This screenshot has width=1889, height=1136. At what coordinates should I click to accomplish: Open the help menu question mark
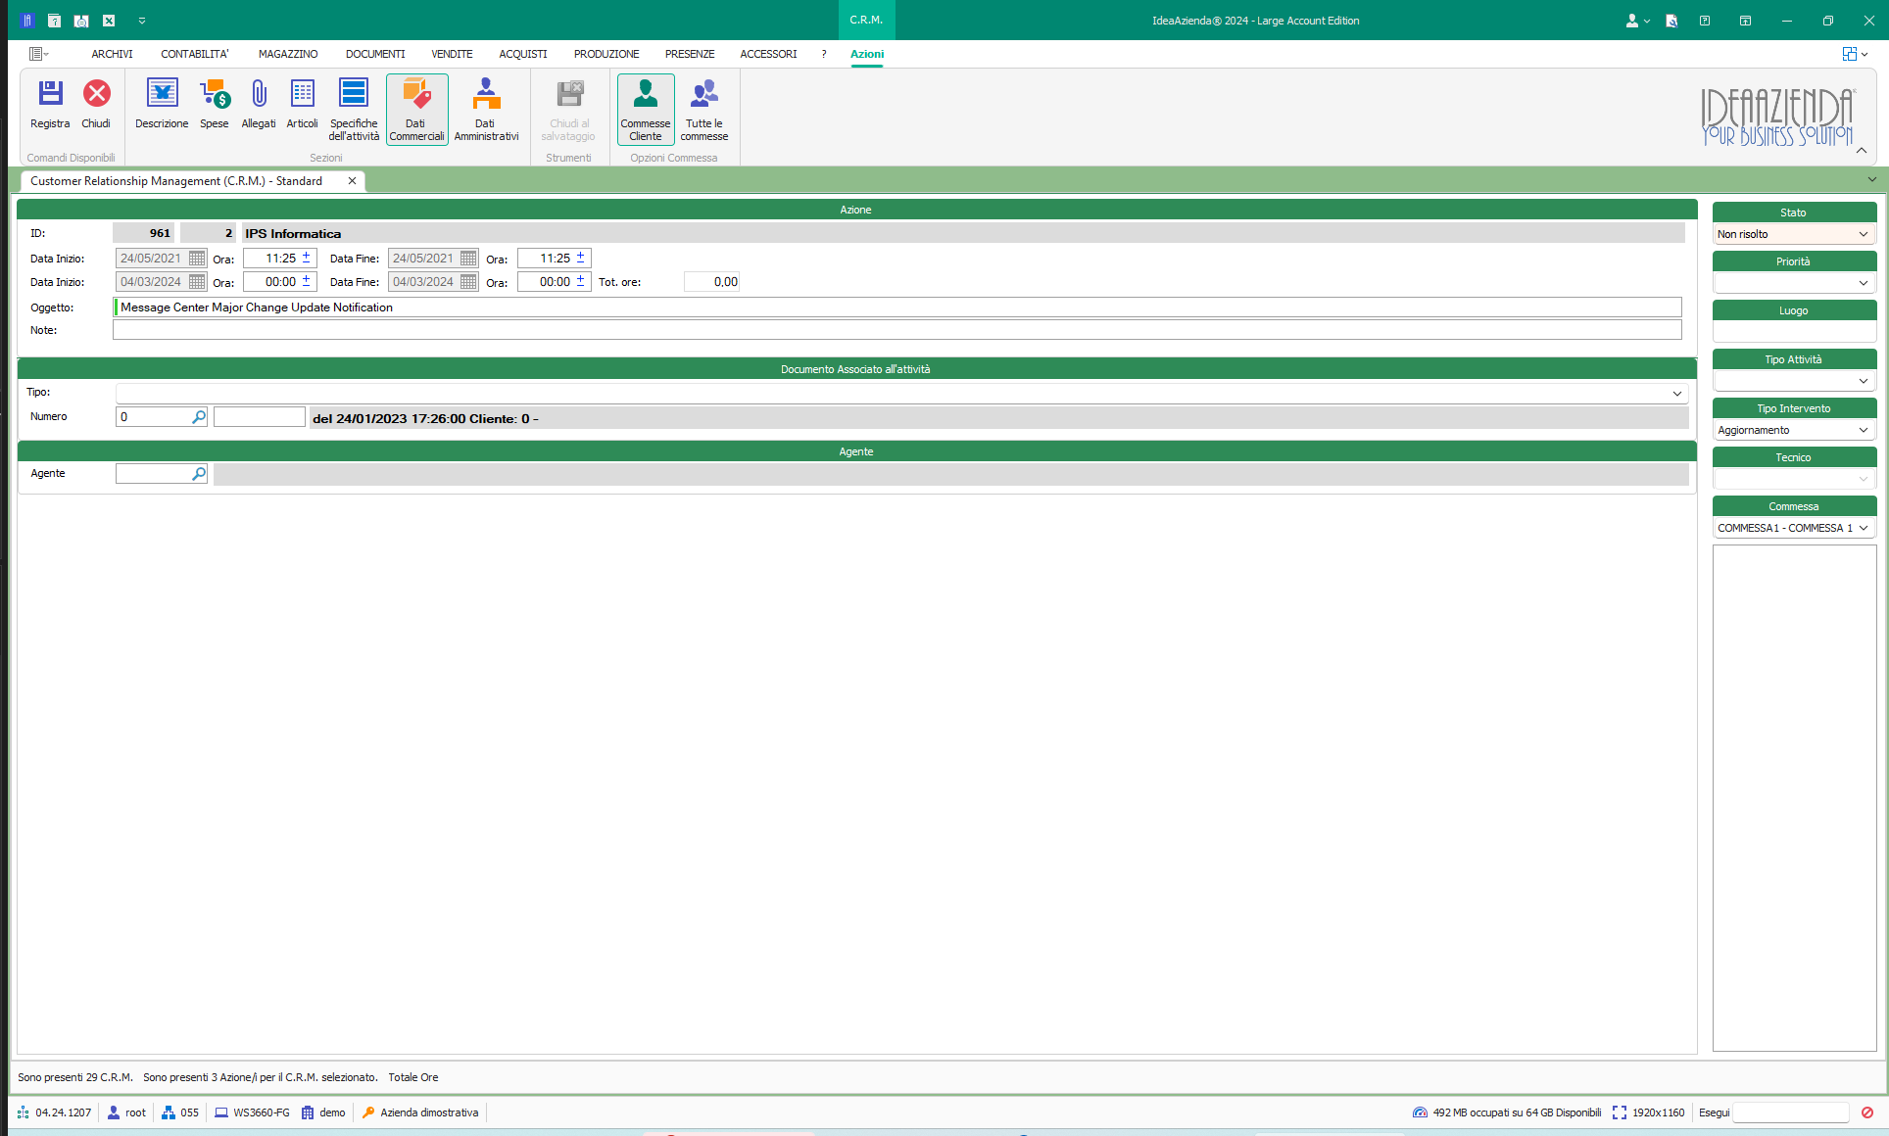click(x=824, y=54)
